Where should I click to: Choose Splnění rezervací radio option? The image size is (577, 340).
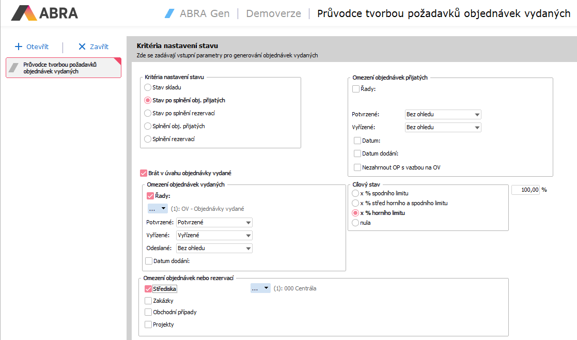(x=148, y=139)
